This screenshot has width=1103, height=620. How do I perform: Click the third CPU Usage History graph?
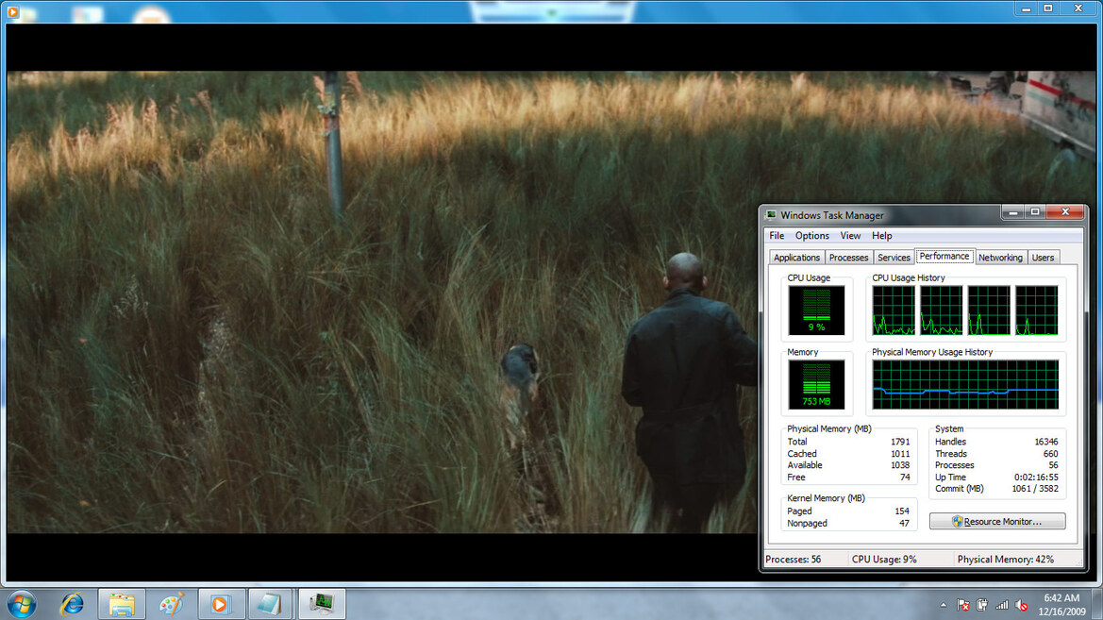(x=988, y=310)
